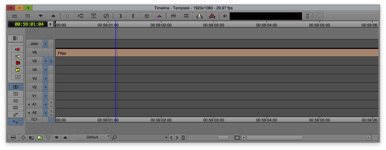Viewport: 386px width, 150px height.
Task: Mute the A1 audio track
Action: tap(51, 106)
